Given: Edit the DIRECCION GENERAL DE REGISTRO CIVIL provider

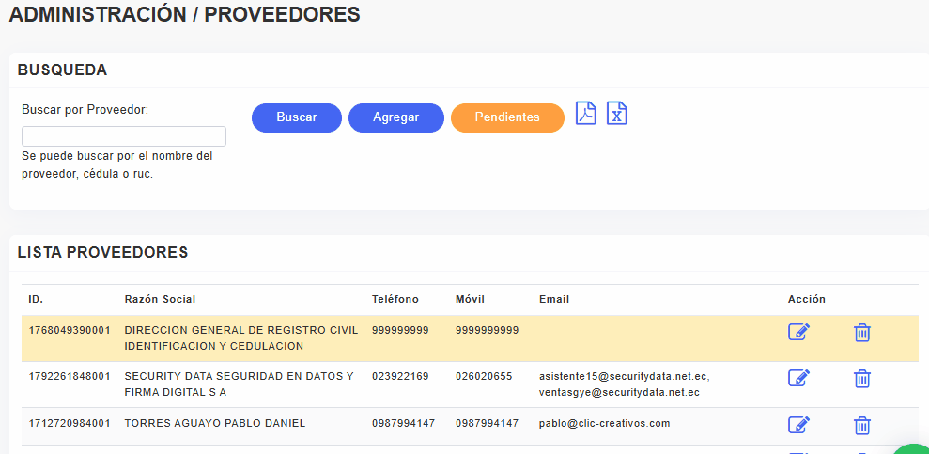Looking at the screenshot, I should [798, 332].
